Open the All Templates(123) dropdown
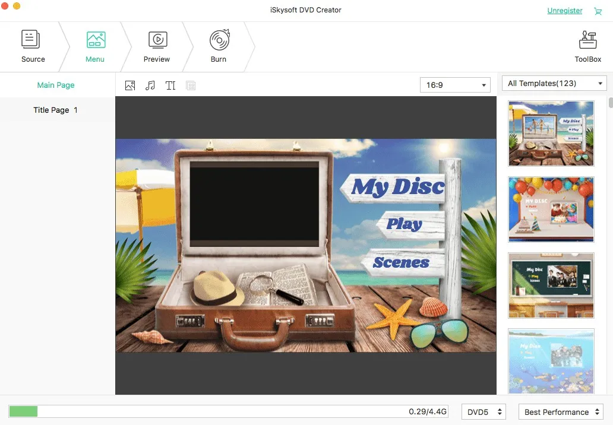Image resolution: width=613 pixels, height=425 pixels. point(553,83)
